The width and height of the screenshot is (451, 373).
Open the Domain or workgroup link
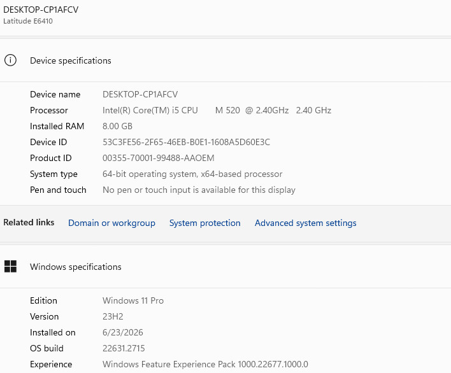pos(111,223)
